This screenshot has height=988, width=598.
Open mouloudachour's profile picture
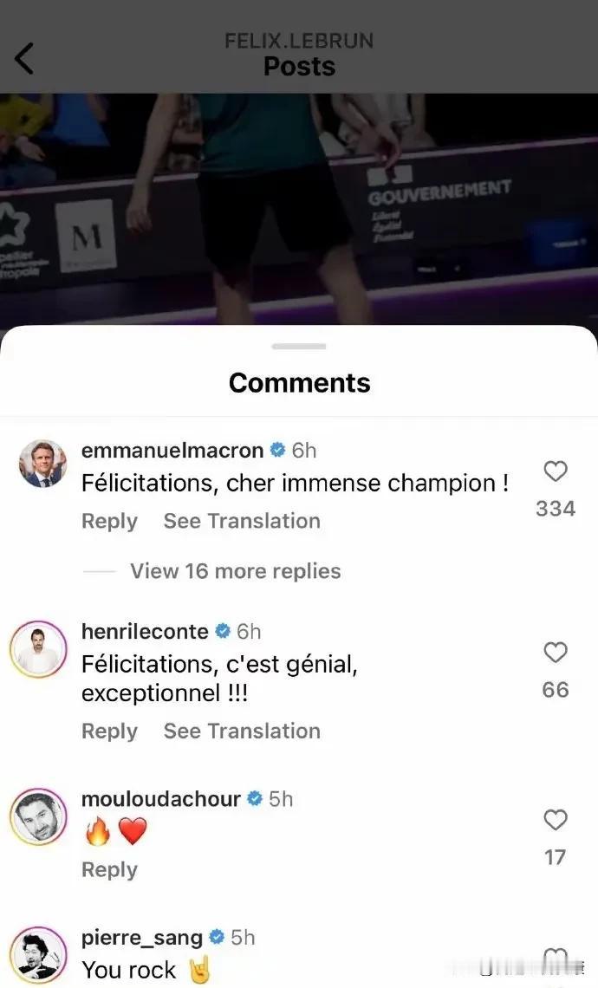click(x=38, y=816)
